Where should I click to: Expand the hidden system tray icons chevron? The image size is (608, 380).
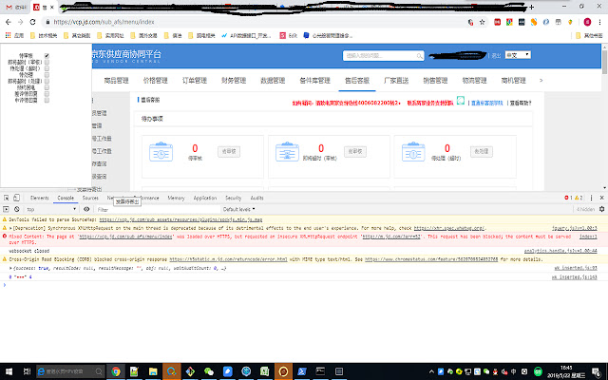coord(431,371)
